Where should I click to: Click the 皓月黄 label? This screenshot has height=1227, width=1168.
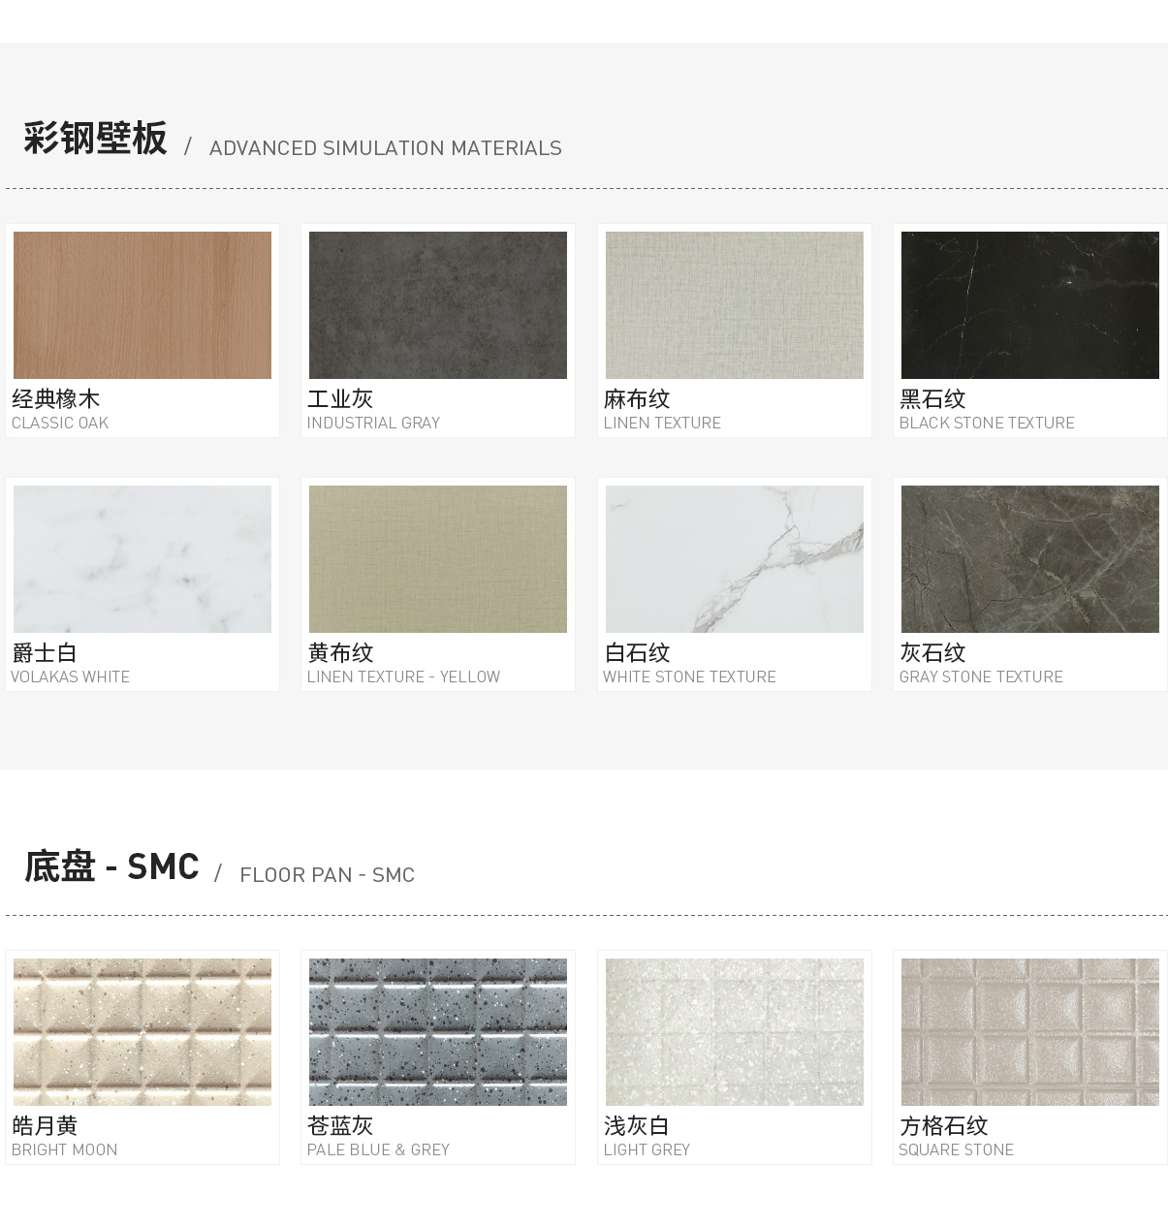[45, 1126]
